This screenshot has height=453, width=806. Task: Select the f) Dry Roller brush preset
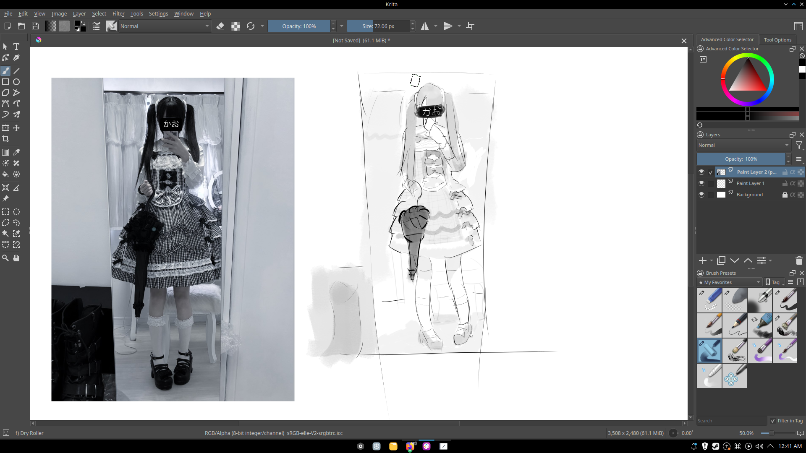tap(709, 351)
